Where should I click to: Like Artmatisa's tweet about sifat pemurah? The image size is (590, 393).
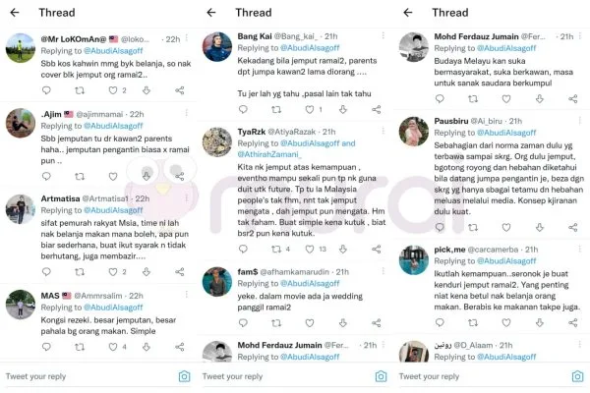click(x=113, y=271)
